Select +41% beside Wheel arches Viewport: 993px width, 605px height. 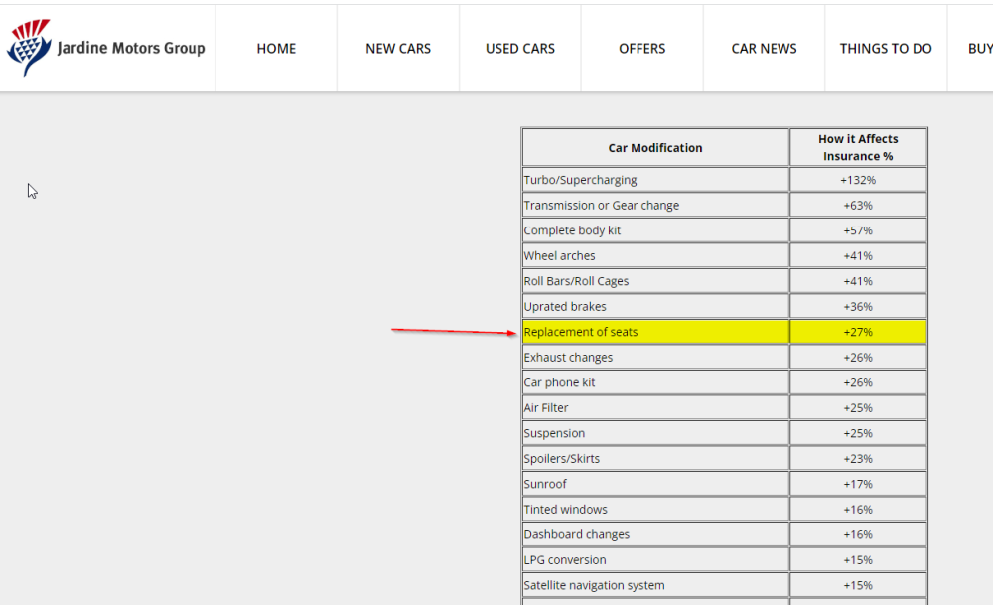coord(858,256)
